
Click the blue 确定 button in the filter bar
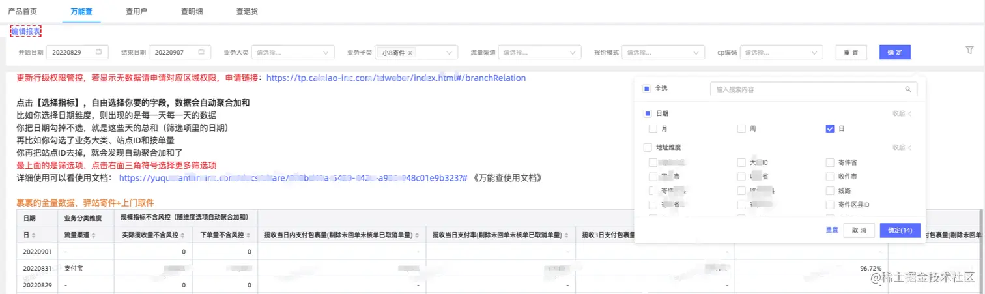pos(894,53)
